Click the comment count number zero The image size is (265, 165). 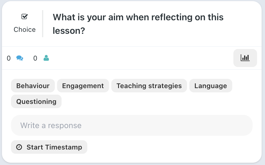(x=9, y=58)
